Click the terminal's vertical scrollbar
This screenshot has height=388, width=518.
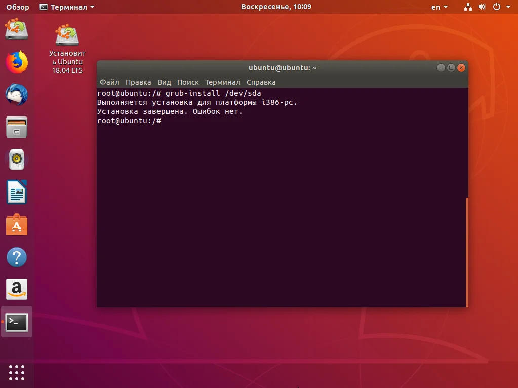click(x=466, y=252)
